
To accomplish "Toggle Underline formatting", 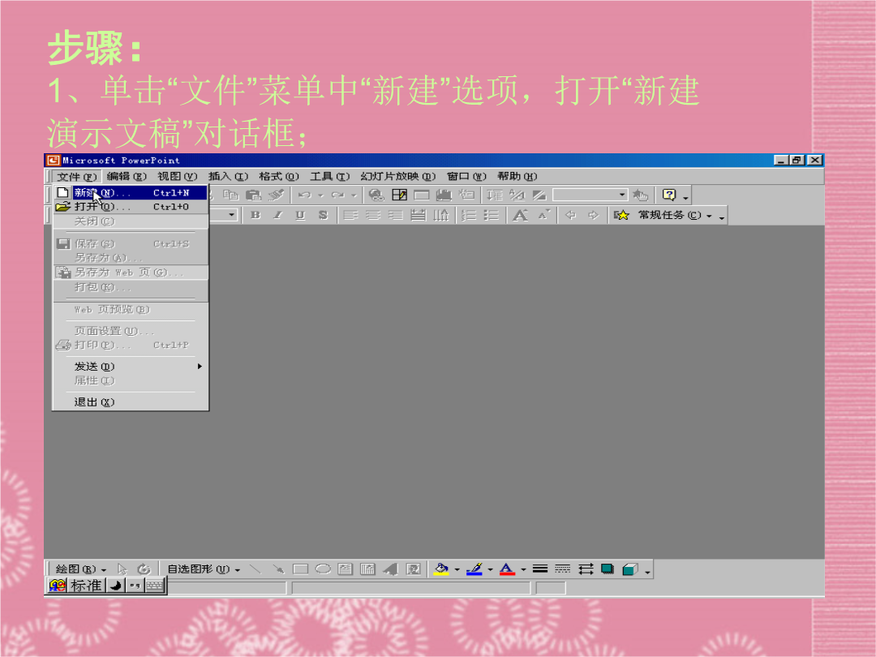I will coord(301,215).
